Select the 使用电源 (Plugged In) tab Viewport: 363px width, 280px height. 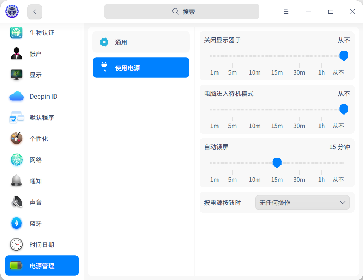[141, 68]
